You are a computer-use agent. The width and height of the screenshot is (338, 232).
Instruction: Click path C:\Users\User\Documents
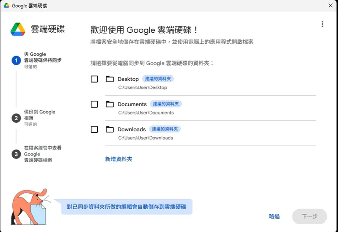146,113
